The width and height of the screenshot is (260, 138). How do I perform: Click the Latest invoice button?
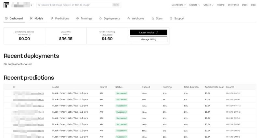[x=149, y=32]
